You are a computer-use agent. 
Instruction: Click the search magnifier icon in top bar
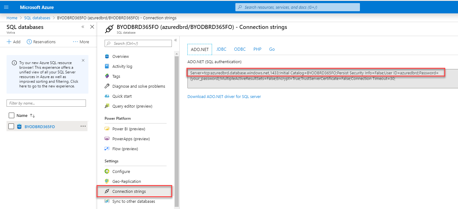240,7
